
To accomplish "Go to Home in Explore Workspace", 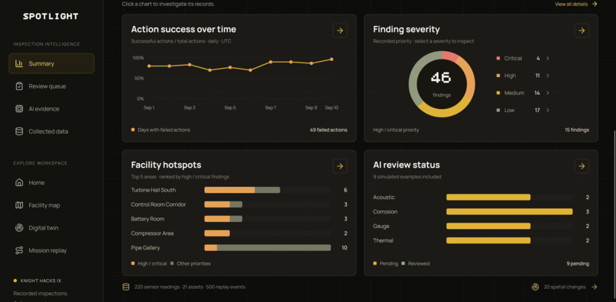I will [x=51, y=182].
